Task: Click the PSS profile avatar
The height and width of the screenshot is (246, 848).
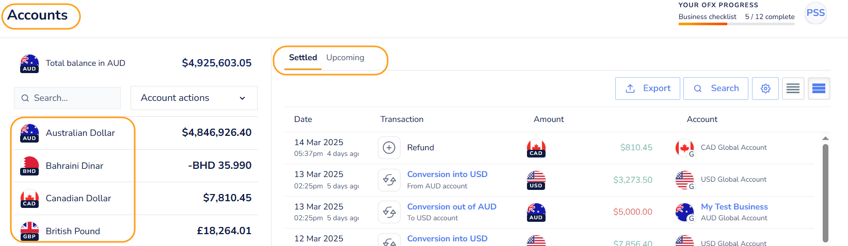Action: (815, 13)
